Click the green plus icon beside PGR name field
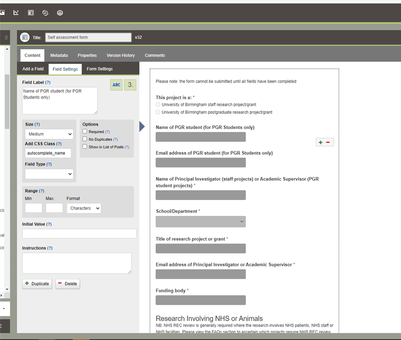The image size is (401, 340). click(321, 142)
